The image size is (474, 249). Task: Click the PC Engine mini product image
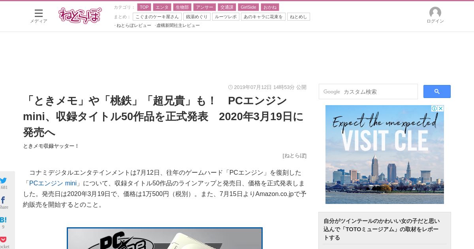coord(165,238)
